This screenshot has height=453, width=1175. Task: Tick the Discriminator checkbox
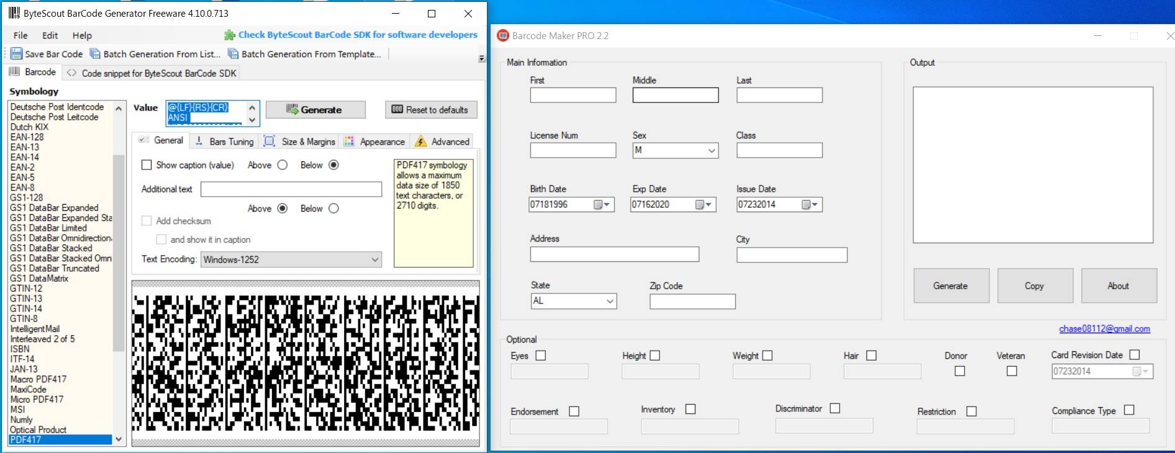click(835, 408)
